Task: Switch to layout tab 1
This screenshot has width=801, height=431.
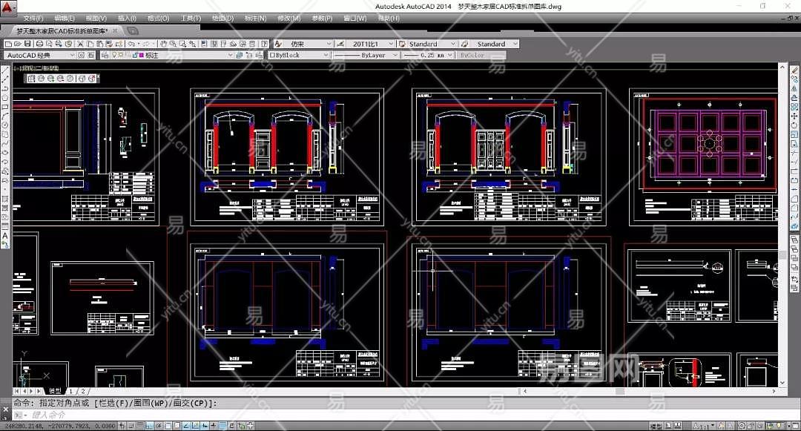Action: coord(71,391)
